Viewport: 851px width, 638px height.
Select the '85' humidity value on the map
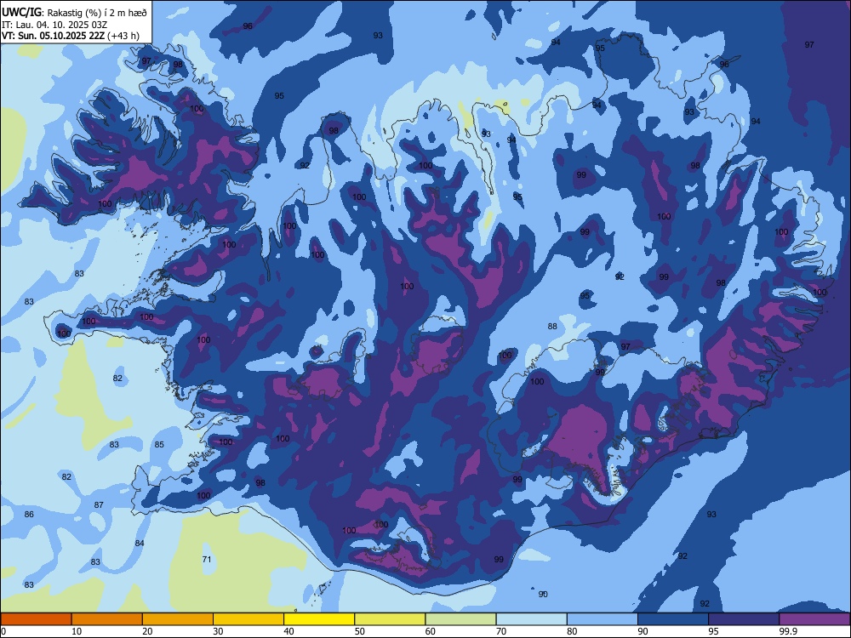159,444
